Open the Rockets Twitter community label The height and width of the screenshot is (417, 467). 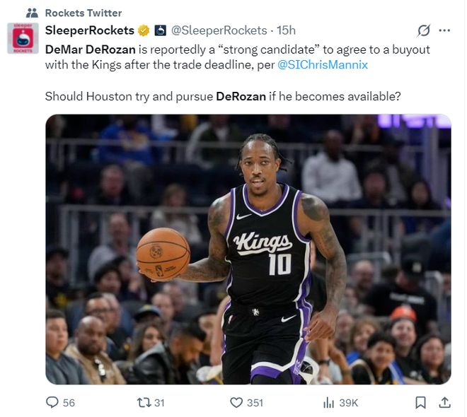[83, 13]
